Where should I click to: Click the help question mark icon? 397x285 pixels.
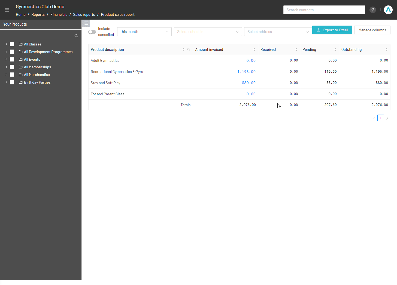(x=372, y=10)
